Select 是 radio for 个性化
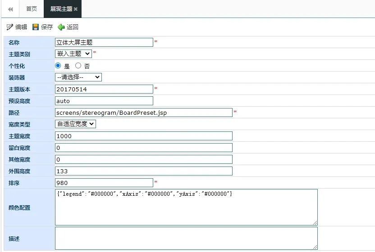The height and width of the screenshot is (252, 375). (x=58, y=65)
